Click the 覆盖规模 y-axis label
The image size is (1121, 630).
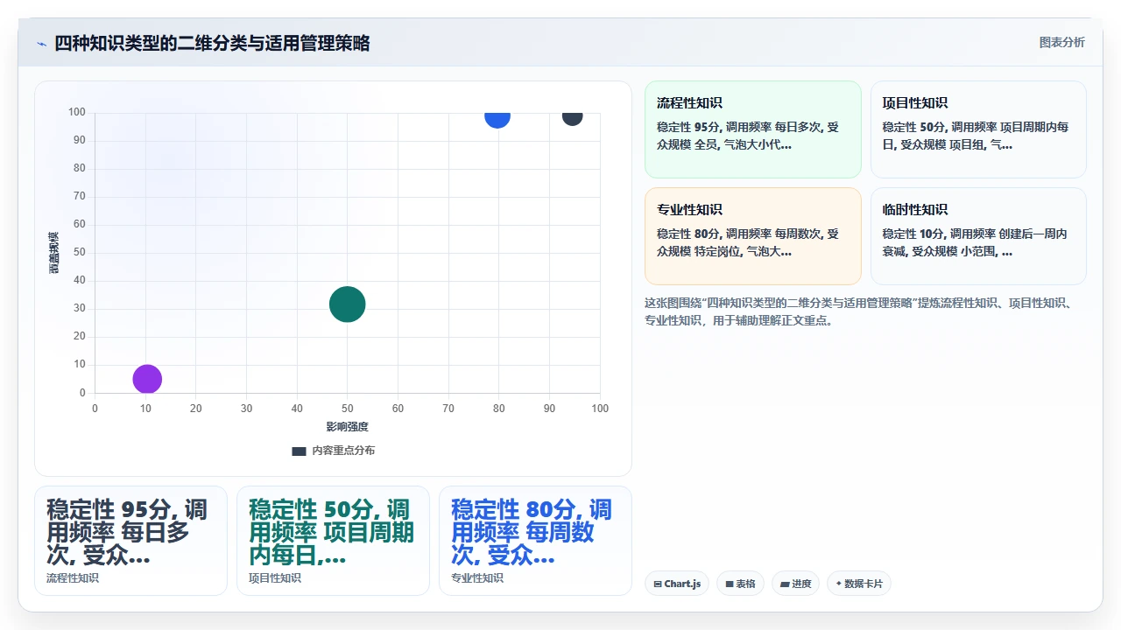53,253
